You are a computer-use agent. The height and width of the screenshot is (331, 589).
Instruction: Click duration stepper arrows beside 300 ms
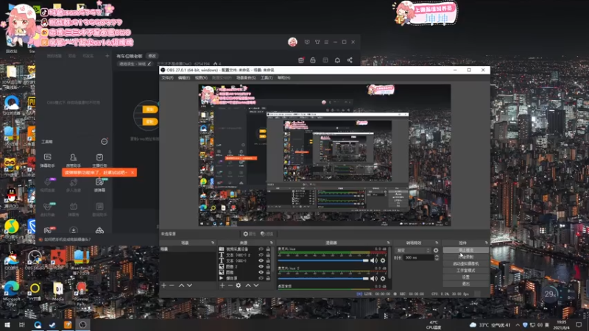[x=437, y=258]
